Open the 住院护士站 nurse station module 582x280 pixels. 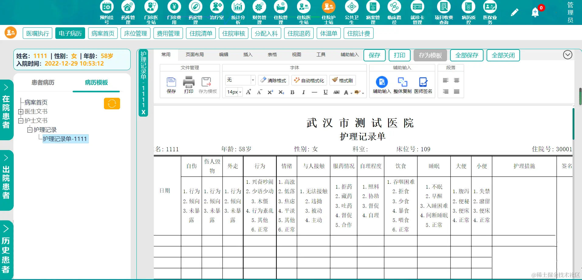click(x=329, y=12)
